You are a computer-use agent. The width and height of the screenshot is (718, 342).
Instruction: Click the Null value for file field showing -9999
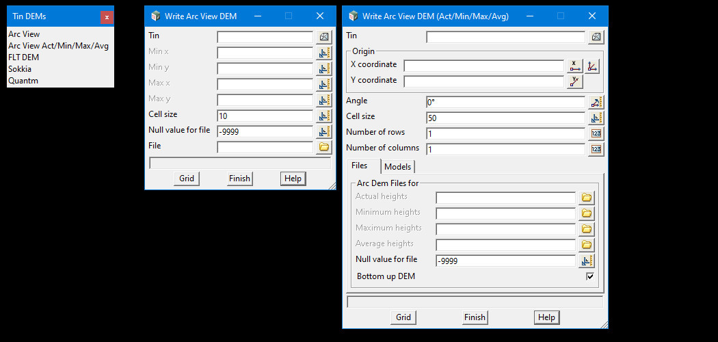click(265, 132)
